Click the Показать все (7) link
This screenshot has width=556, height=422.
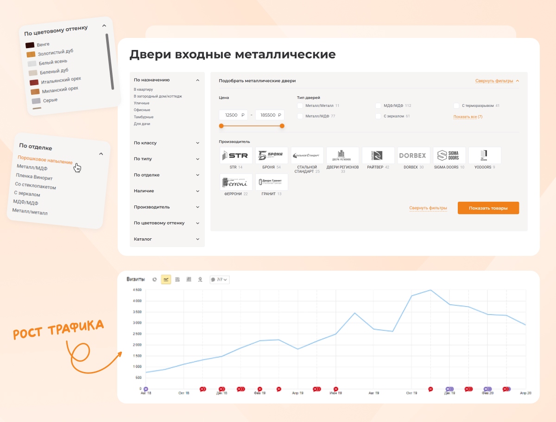coord(468,117)
